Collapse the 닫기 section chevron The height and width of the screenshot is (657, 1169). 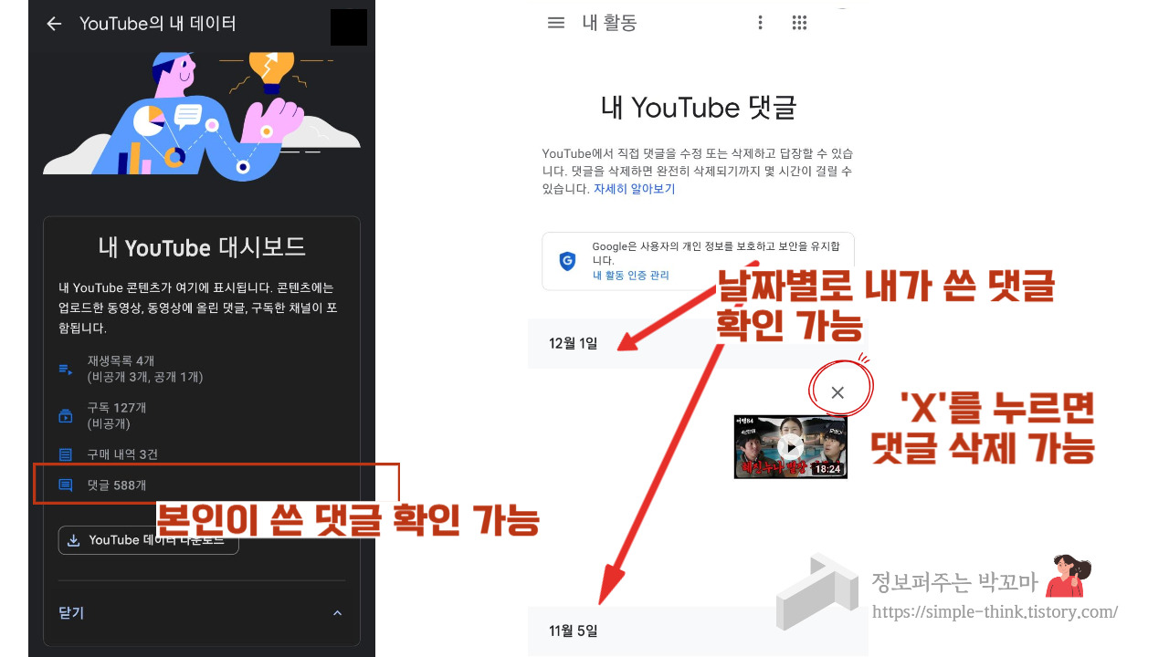(x=337, y=613)
